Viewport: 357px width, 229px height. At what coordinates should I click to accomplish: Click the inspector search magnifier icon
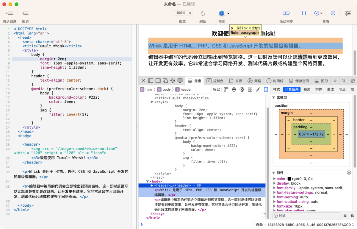point(344,81)
